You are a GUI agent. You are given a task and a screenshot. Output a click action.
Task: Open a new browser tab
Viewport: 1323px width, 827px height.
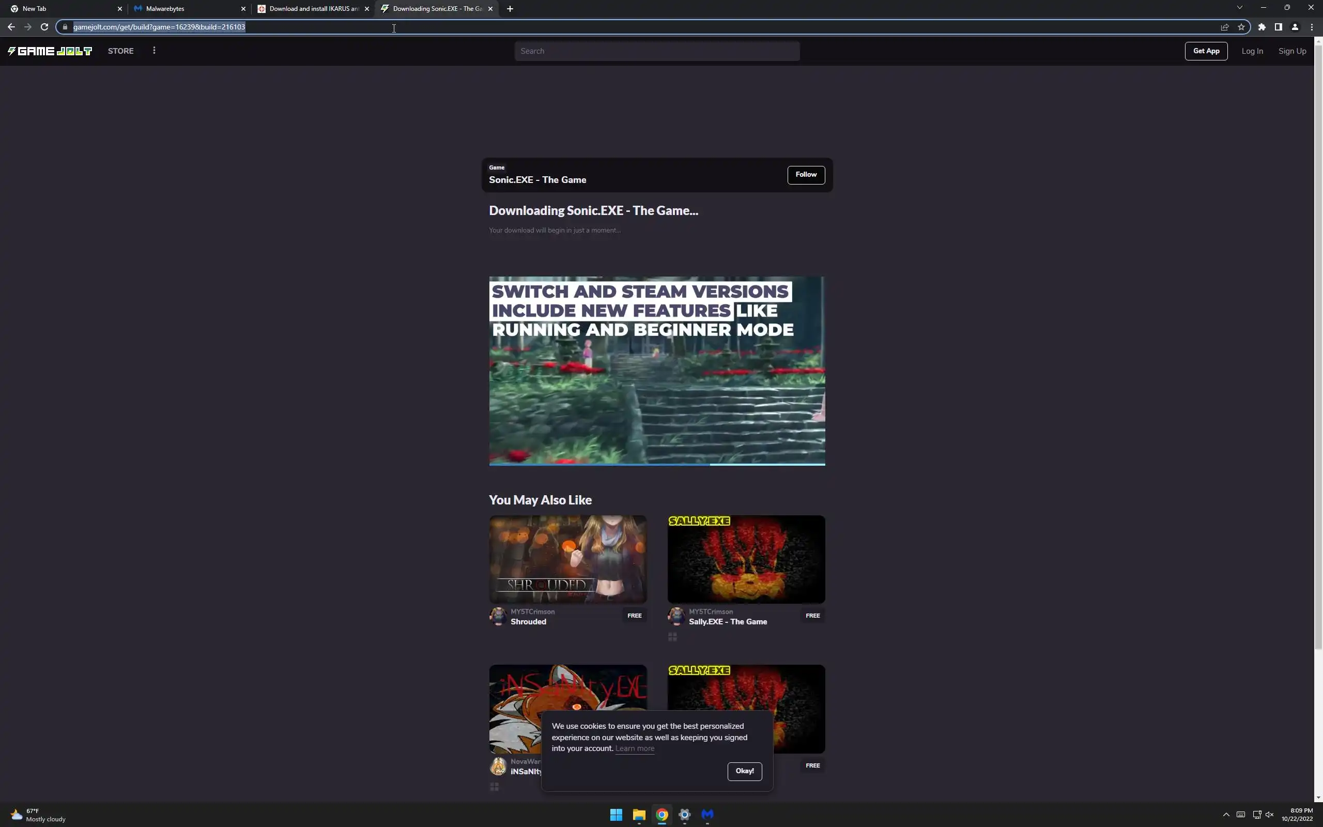point(510,9)
